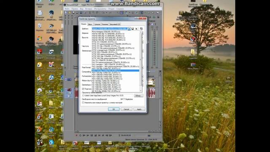Click New project icon in Vegas toolbar
The width and height of the screenshot is (270, 152).
66,13
